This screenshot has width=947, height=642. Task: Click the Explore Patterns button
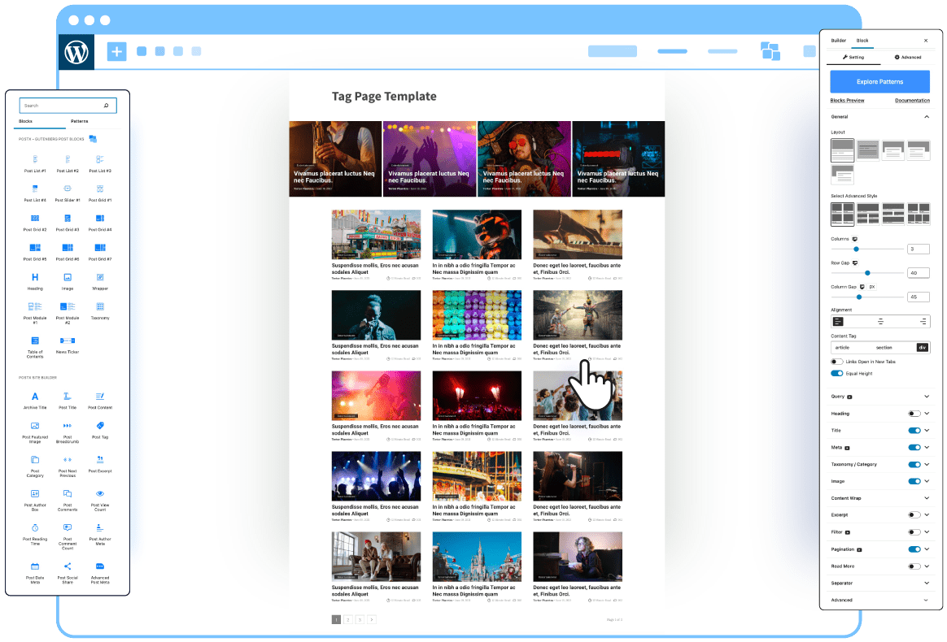click(x=880, y=81)
